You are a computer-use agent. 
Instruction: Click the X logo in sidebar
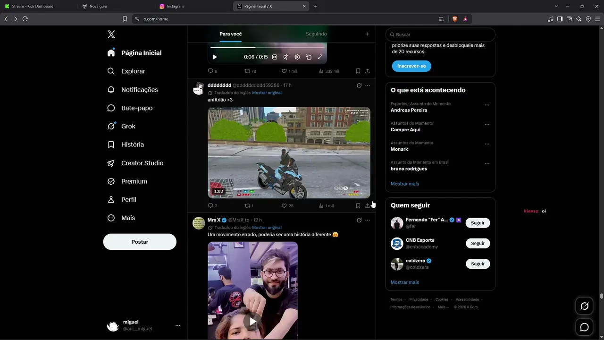tap(111, 34)
